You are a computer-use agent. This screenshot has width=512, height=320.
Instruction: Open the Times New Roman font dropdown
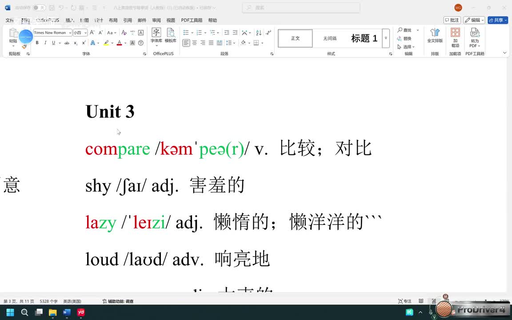[70, 32]
